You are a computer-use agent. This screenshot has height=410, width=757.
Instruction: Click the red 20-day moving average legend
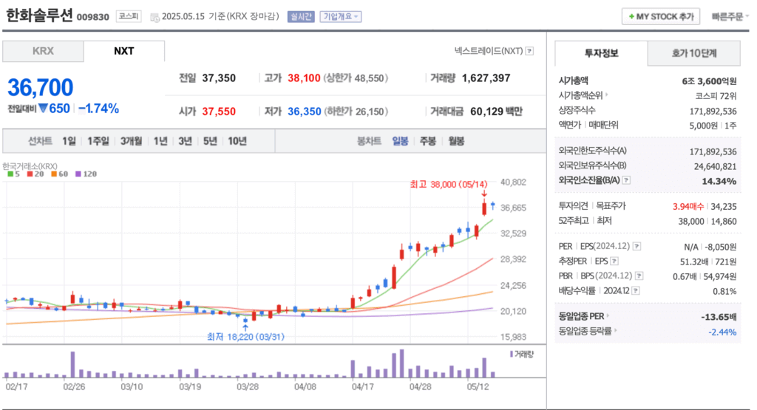point(35,174)
